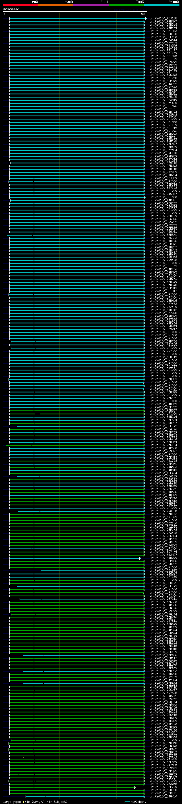The height and width of the screenshot is (804, 182).
Task: Select the green ~80% identity legend segment
Action: point(126,5)
